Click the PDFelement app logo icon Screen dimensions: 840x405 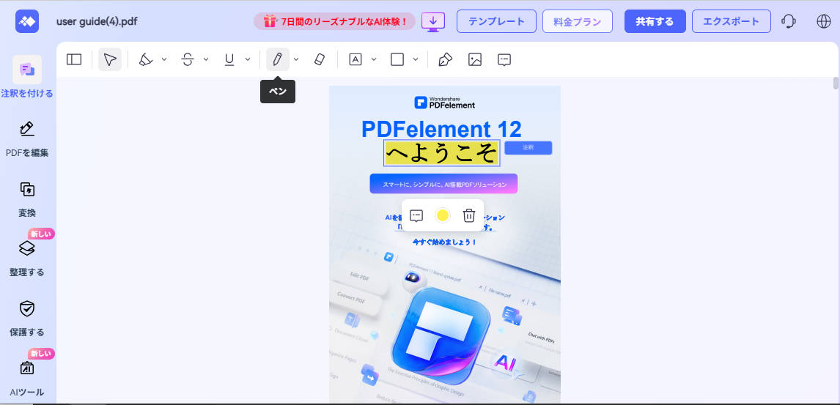(x=27, y=21)
